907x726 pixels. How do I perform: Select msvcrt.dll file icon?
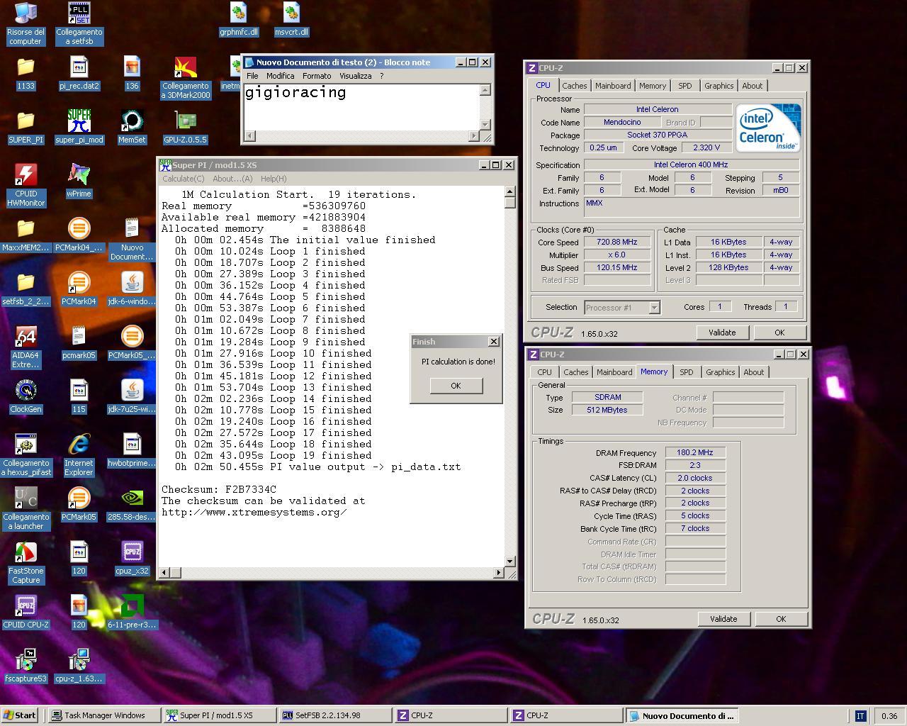click(x=291, y=19)
